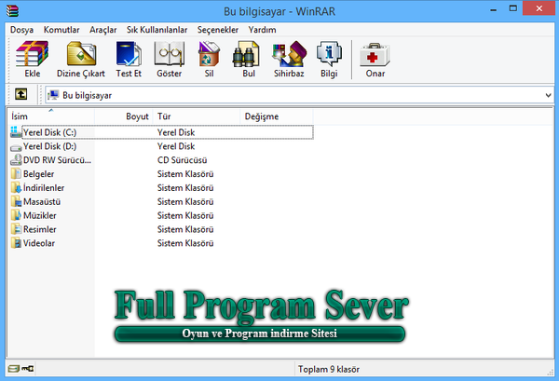Open the Dosya menu
This screenshot has height=381, width=559.
(21, 30)
